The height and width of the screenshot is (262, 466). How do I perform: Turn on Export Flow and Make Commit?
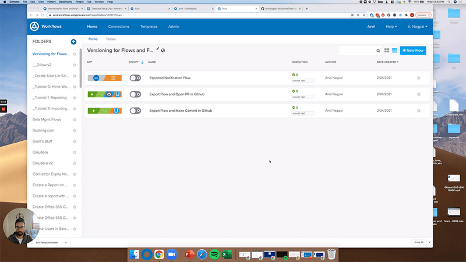(x=135, y=111)
